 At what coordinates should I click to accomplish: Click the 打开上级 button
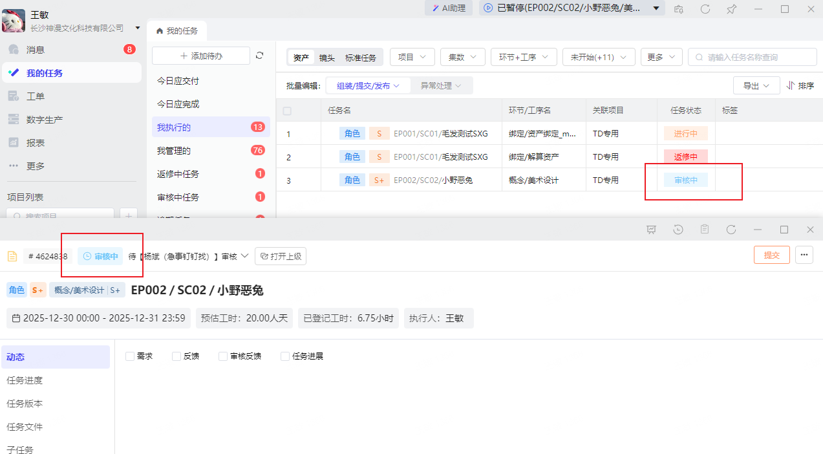(x=281, y=256)
